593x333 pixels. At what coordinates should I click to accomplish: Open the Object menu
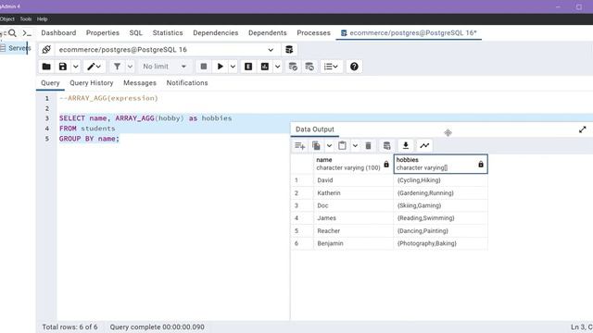[x=7, y=18]
